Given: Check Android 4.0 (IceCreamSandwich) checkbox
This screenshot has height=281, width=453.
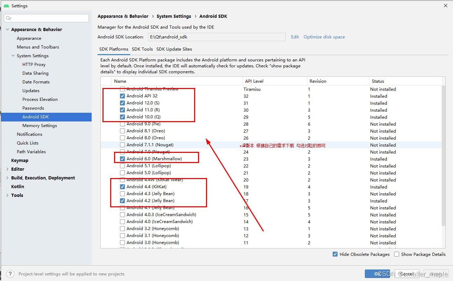Looking at the screenshot, I should [122, 222].
